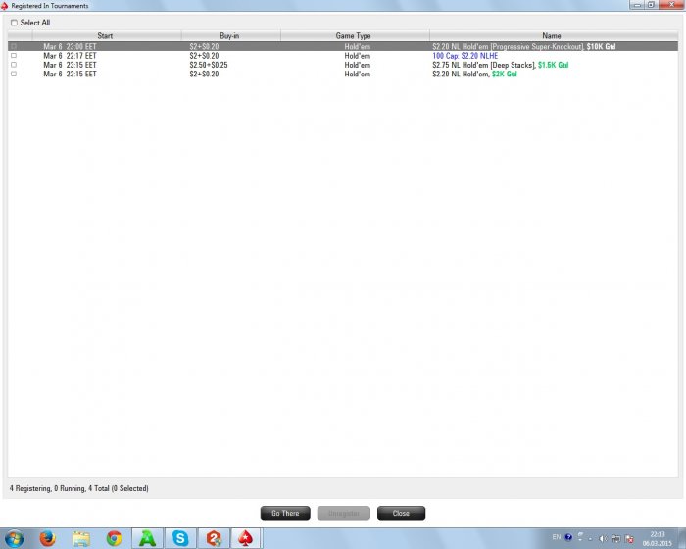Tick the Select All checkbox

(x=14, y=23)
